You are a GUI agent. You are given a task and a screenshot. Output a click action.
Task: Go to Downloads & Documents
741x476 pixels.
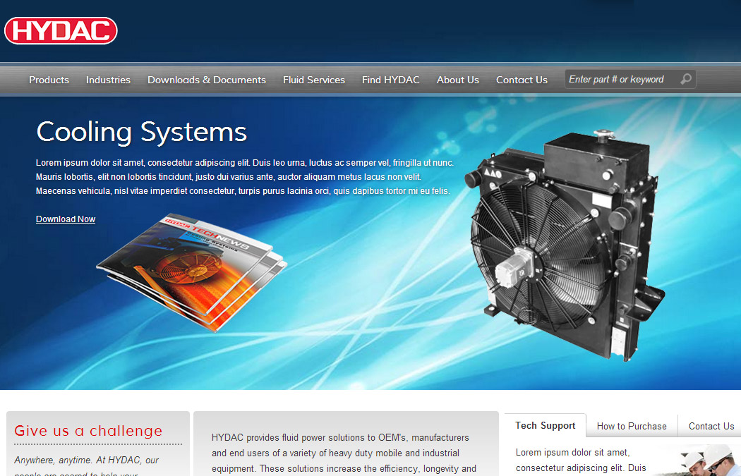pos(207,80)
